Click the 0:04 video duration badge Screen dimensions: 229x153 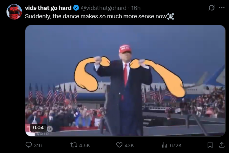coord(38,128)
